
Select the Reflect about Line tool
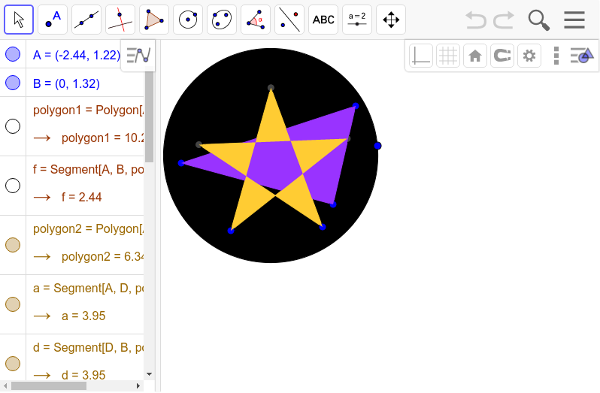point(289,20)
